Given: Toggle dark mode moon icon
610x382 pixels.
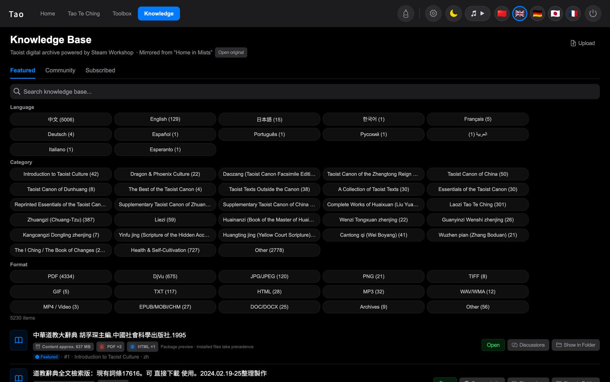Looking at the screenshot, I should [453, 13].
